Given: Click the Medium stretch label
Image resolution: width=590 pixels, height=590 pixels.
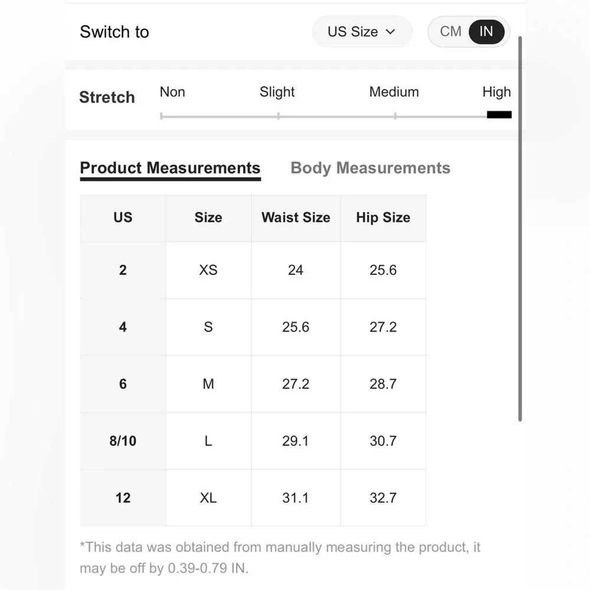Looking at the screenshot, I should coord(394,92).
